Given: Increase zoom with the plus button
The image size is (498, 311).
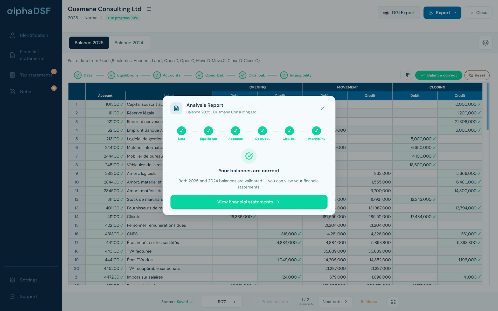Looking at the screenshot, I should (x=234, y=302).
